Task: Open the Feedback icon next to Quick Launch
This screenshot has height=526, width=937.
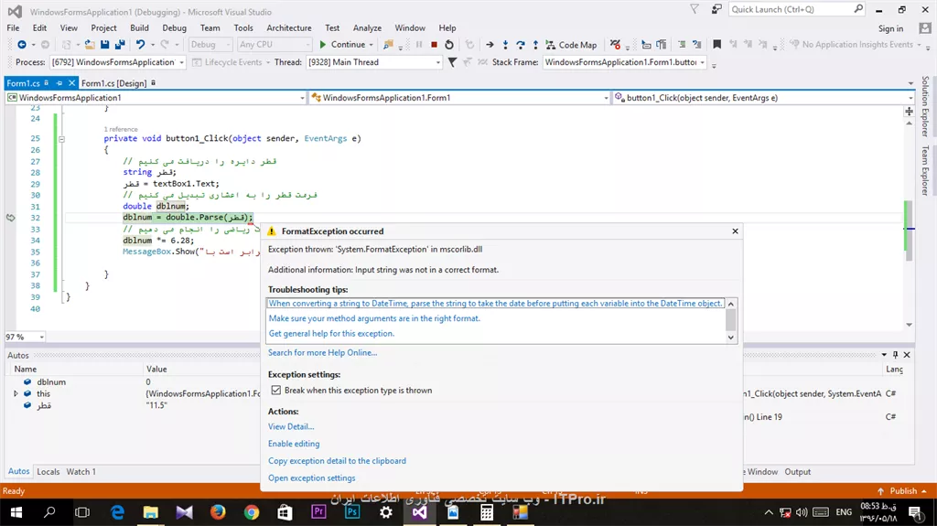Action: pos(716,9)
